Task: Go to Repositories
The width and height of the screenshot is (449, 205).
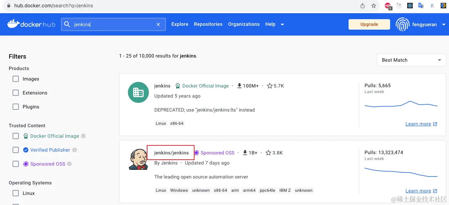Action: pyautogui.click(x=208, y=24)
